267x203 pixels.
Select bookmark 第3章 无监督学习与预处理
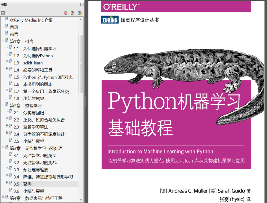36,148
